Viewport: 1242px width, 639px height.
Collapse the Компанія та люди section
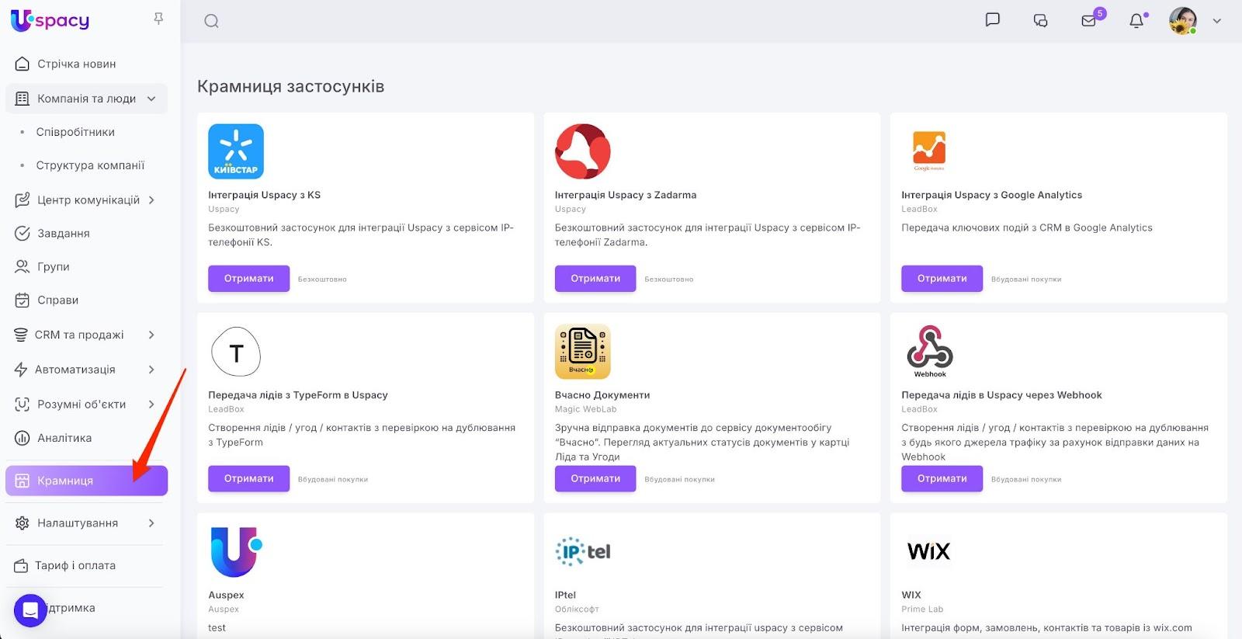pyautogui.click(x=151, y=99)
